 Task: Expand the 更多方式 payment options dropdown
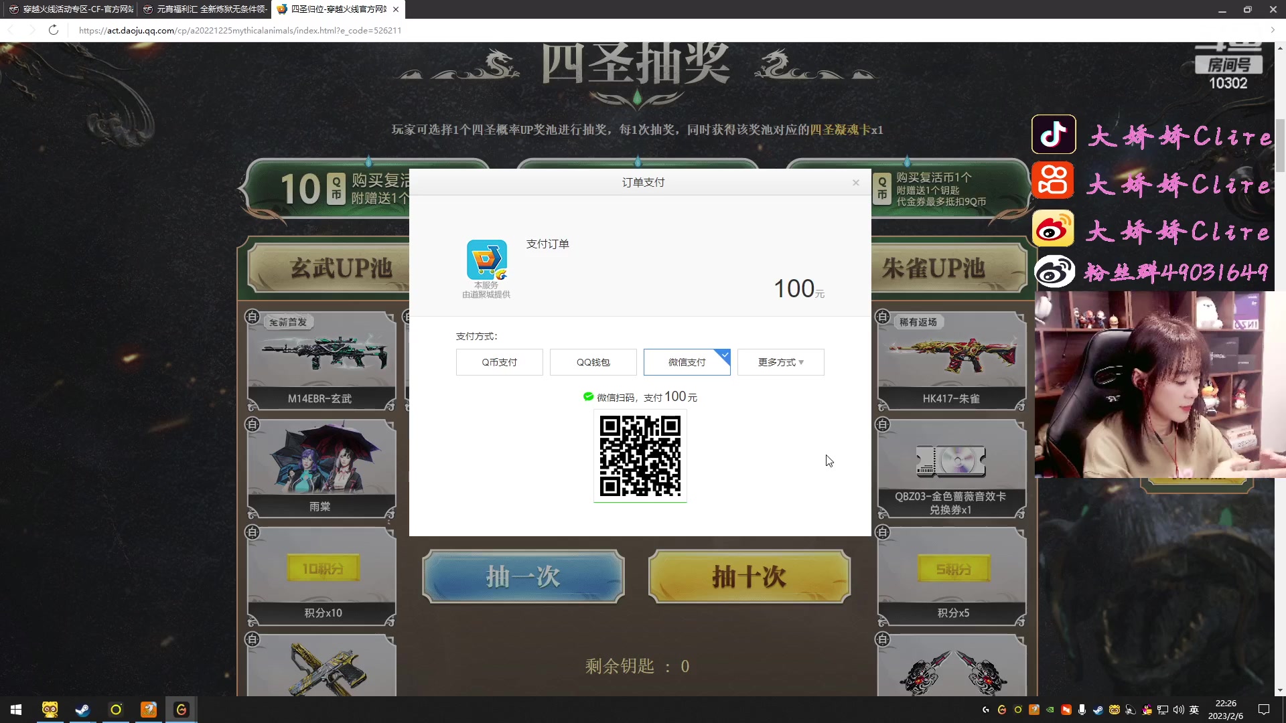pos(781,362)
